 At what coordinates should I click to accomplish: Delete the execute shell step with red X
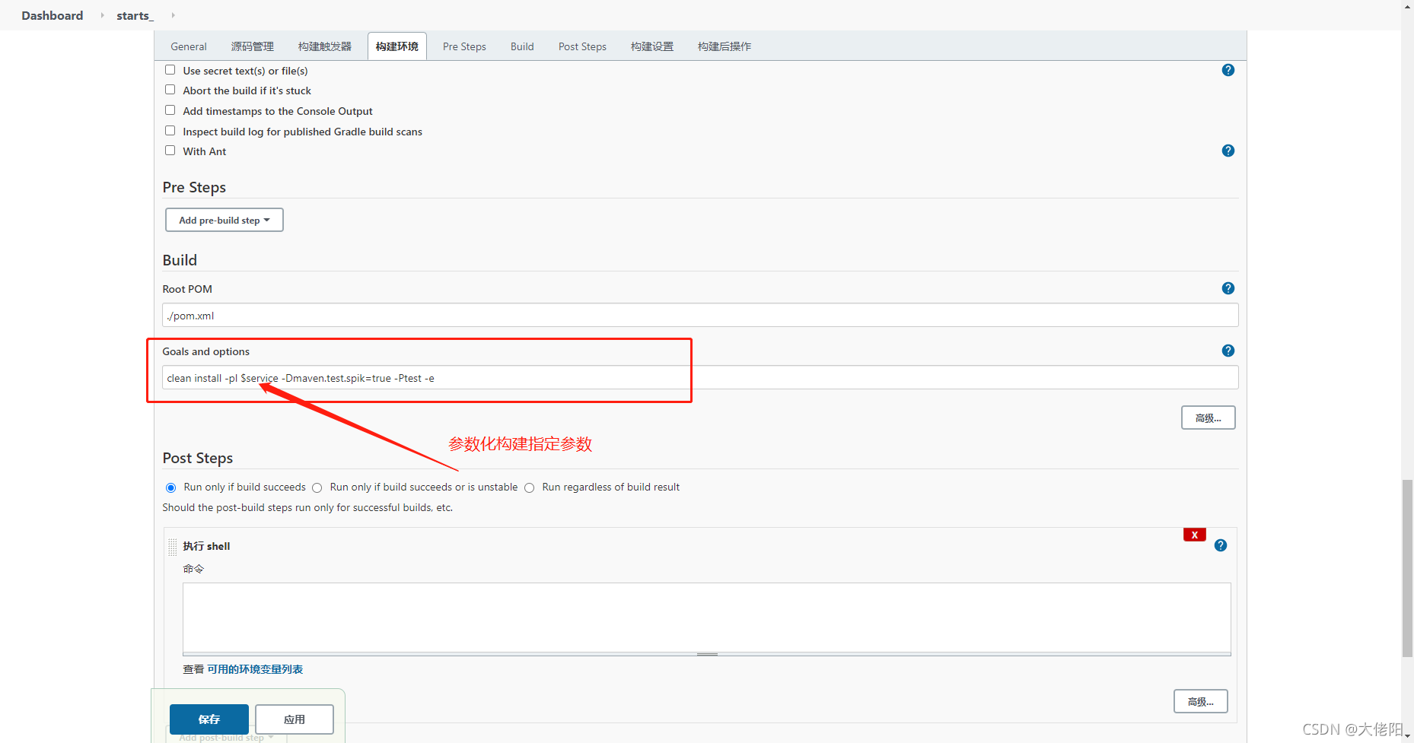click(1194, 535)
